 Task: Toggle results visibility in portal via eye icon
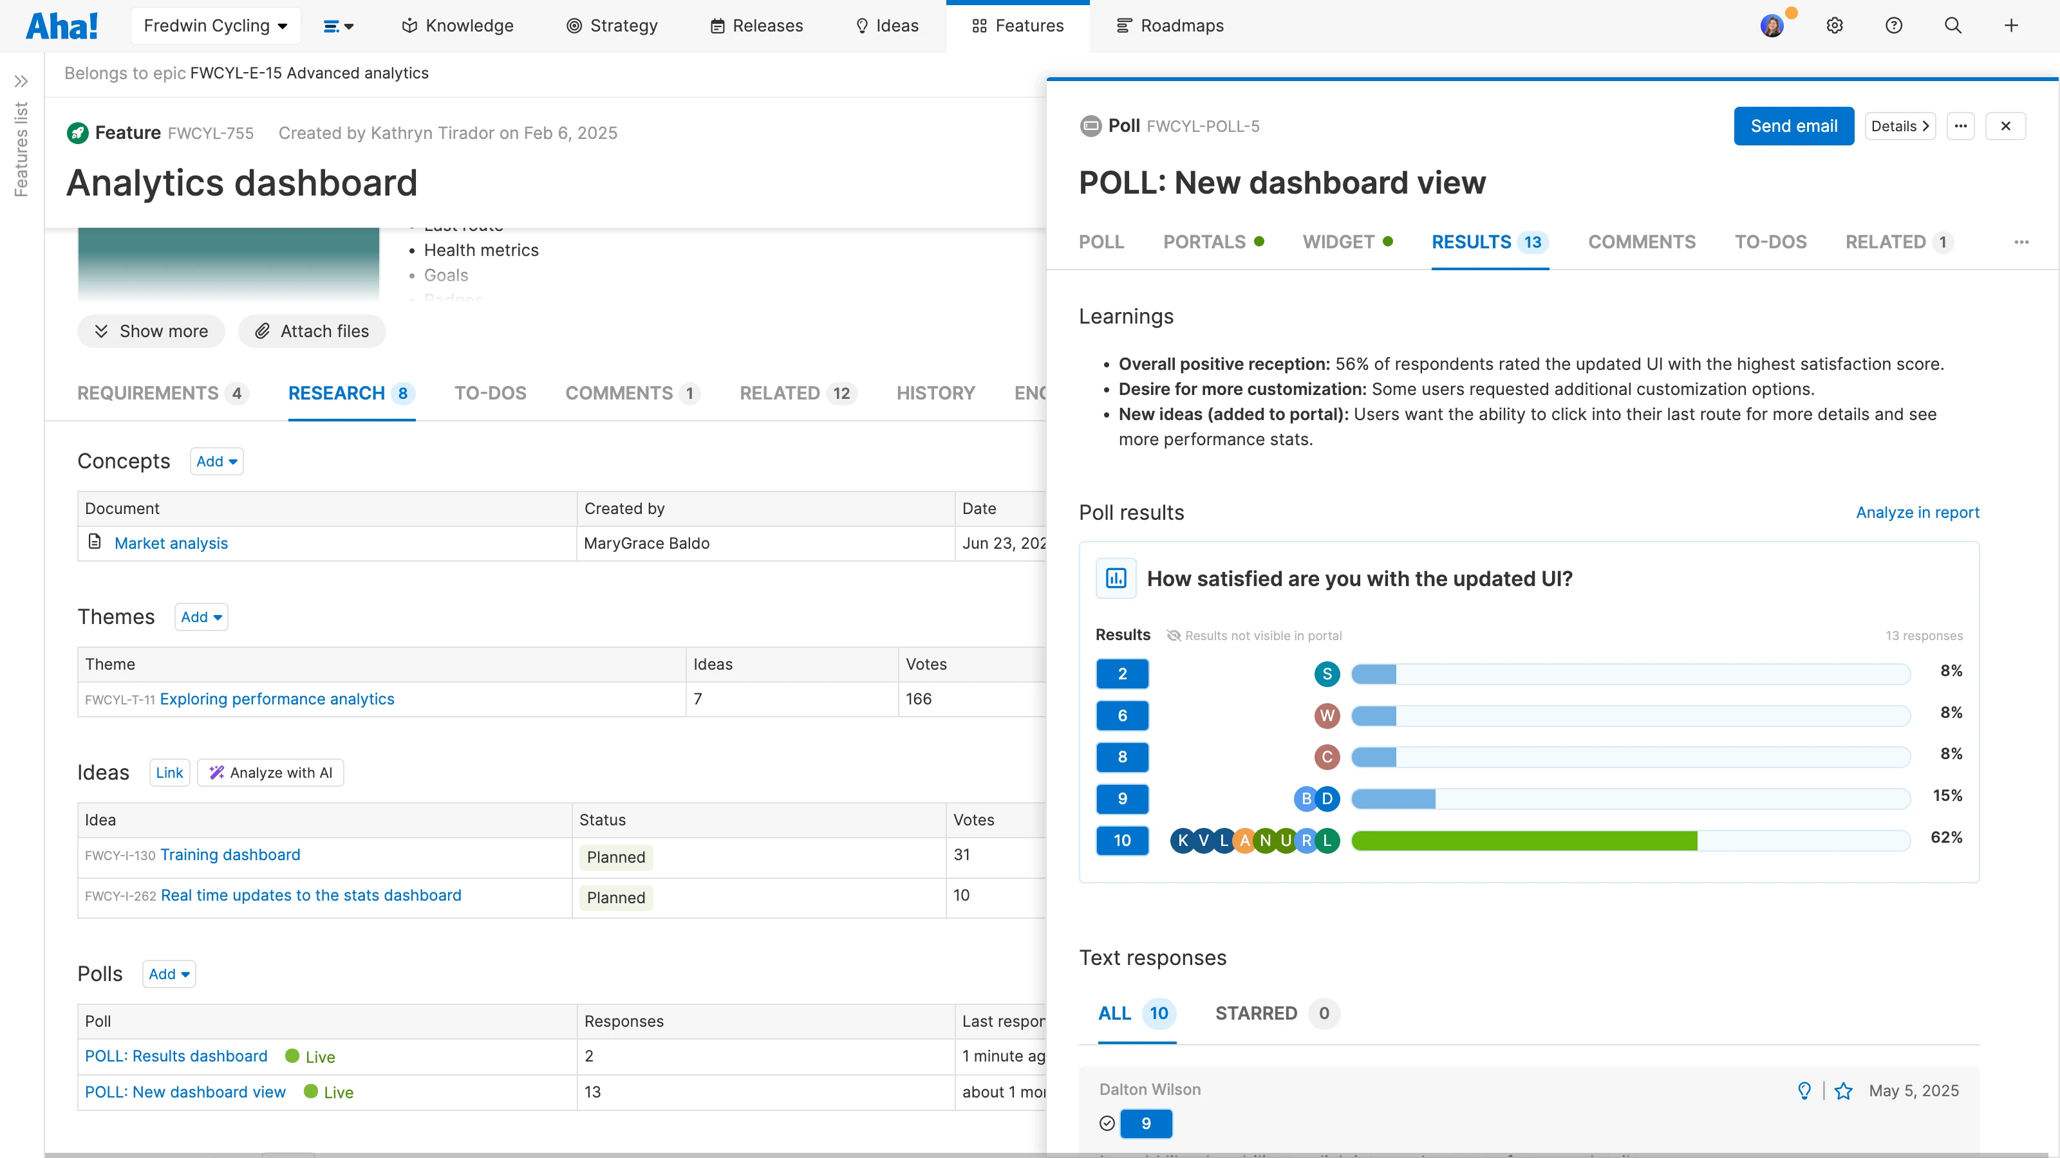(x=1174, y=636)
